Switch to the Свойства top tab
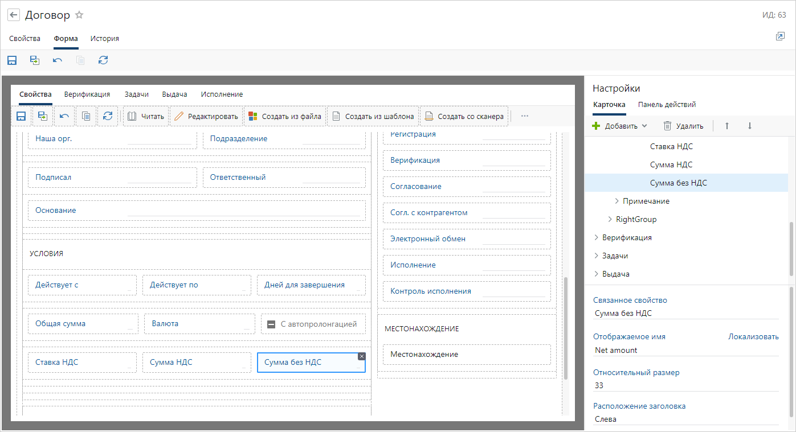Viewport: 796px width, 432px height. [25, 39]
